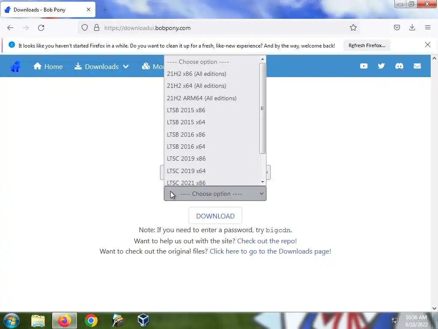Click the dropdown list scroll-up arrow
The image size is (438, 329).
[262, 59]
